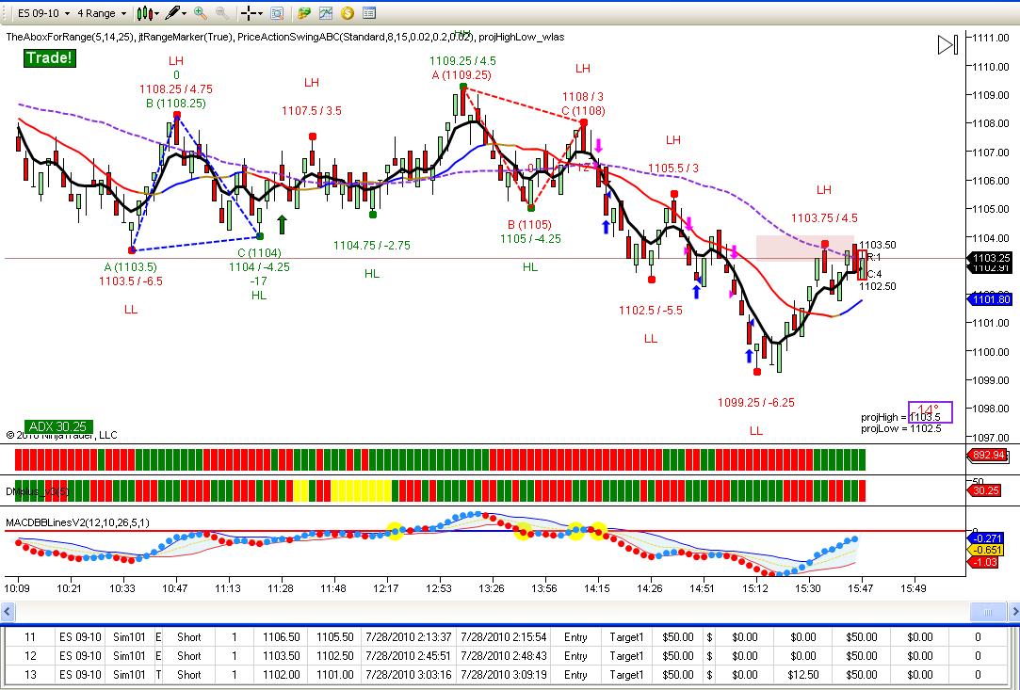This screenshot has height=690, width=1020.
Task: Click the B (1105) swing label
Action: tap(529, 225)
